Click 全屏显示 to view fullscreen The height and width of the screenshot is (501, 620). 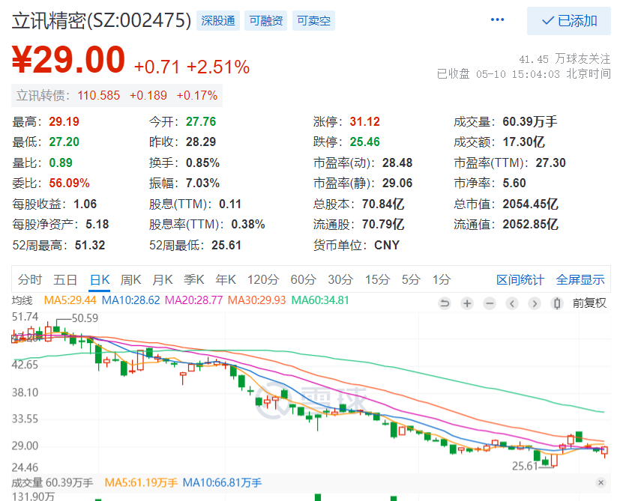[x=580, y=280]
